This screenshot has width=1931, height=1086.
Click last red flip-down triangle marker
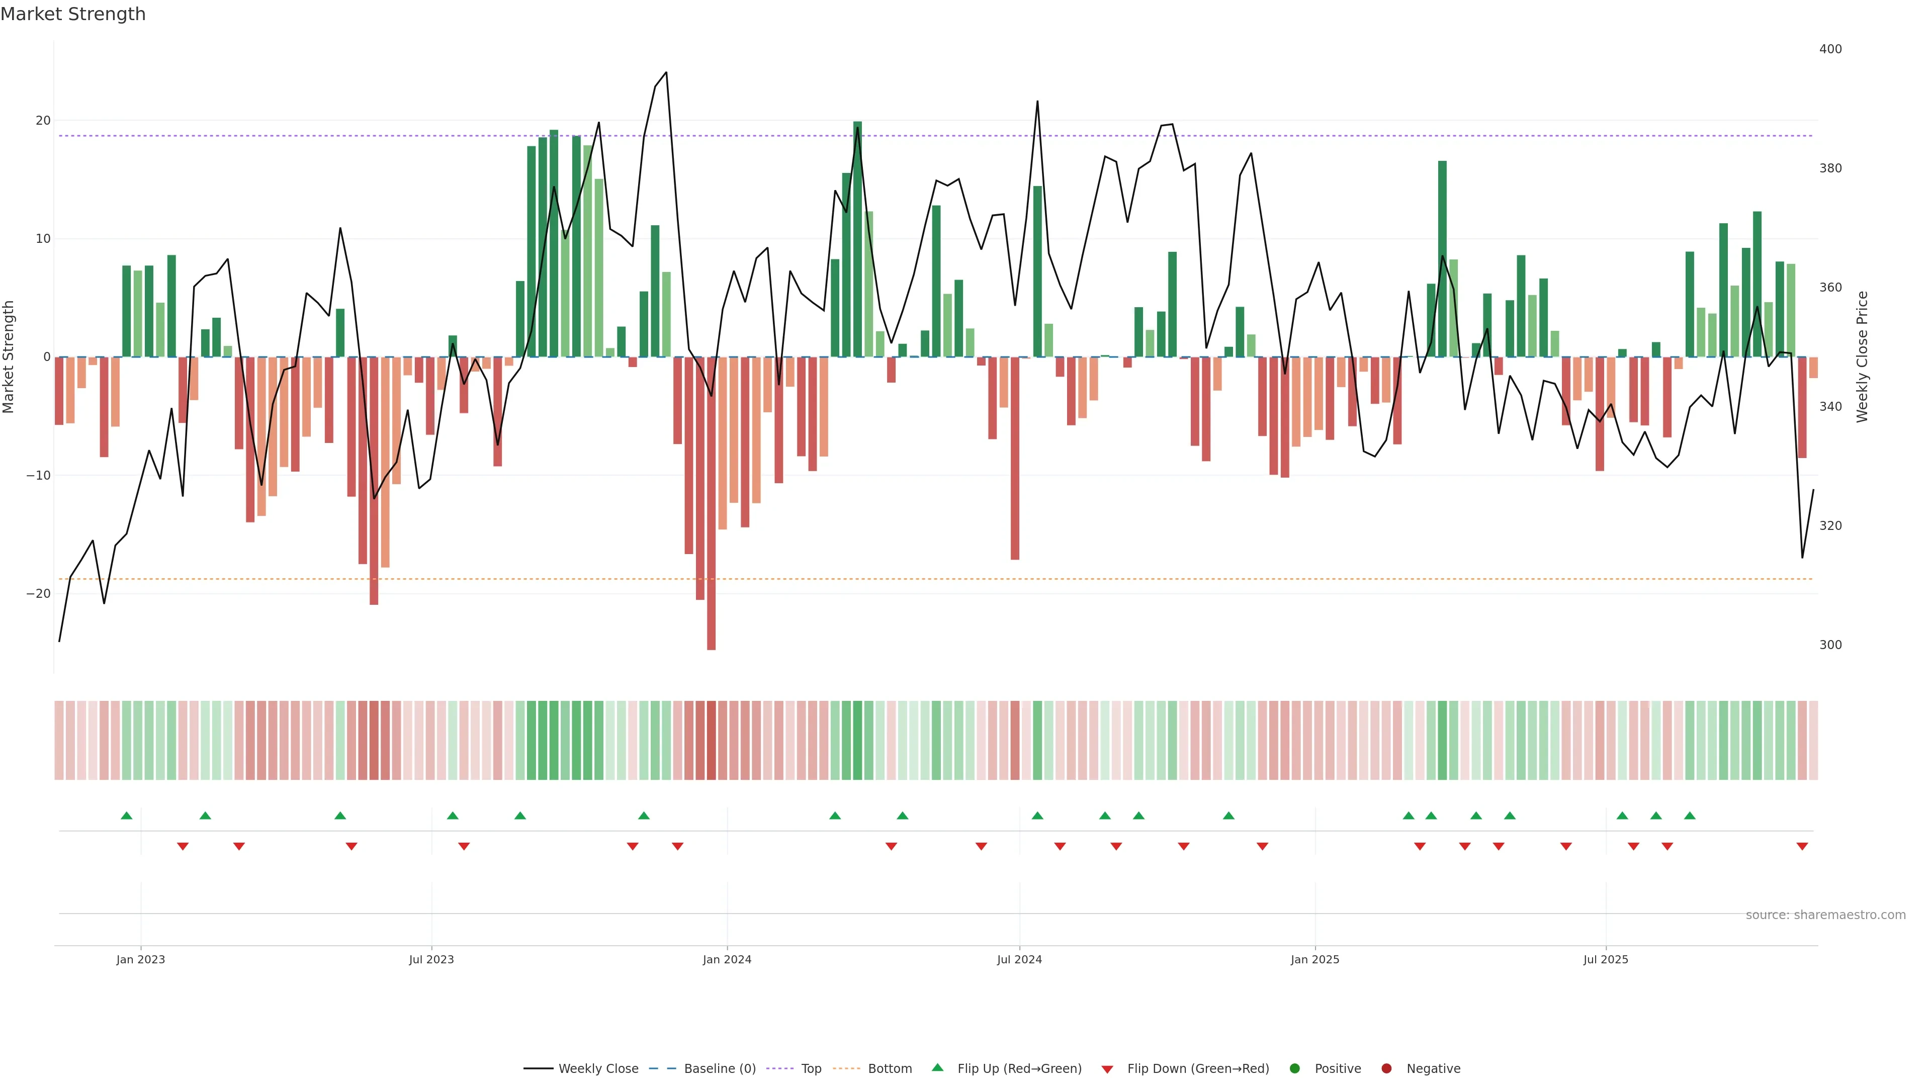pyautogui.click(x=1802, y=846)
